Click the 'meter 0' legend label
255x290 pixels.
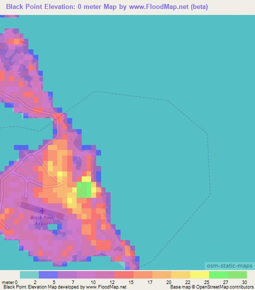point(9,282)
